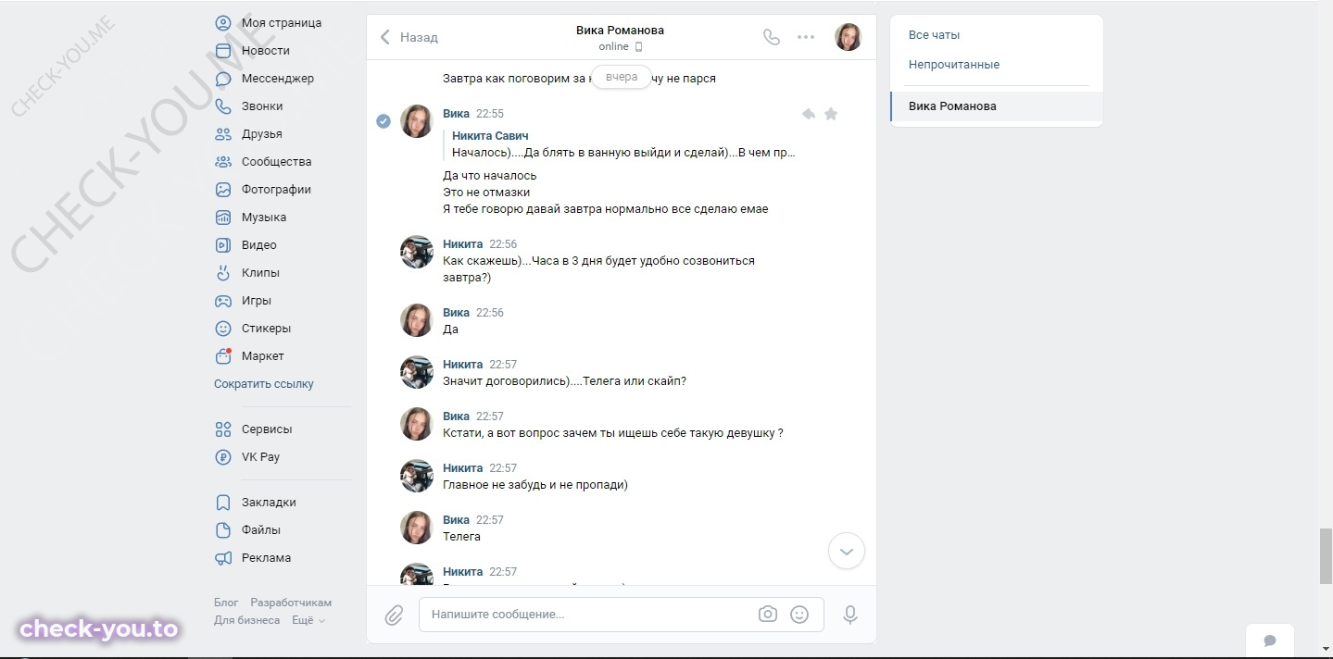Image resolution: width=1333 pixels, height=659 pixels.
Task: Open the emoji picker smiley icon
Action: tap(799, 614)
